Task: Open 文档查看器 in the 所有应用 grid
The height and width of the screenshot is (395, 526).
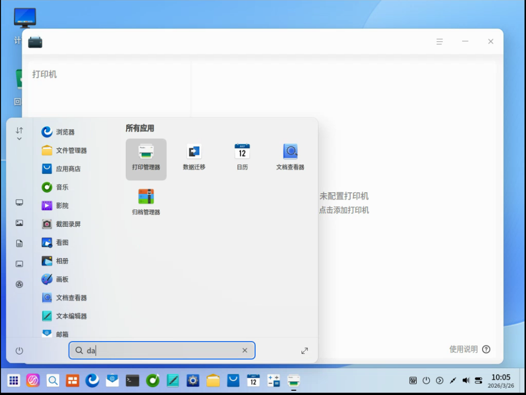Action: coord(290,157)
